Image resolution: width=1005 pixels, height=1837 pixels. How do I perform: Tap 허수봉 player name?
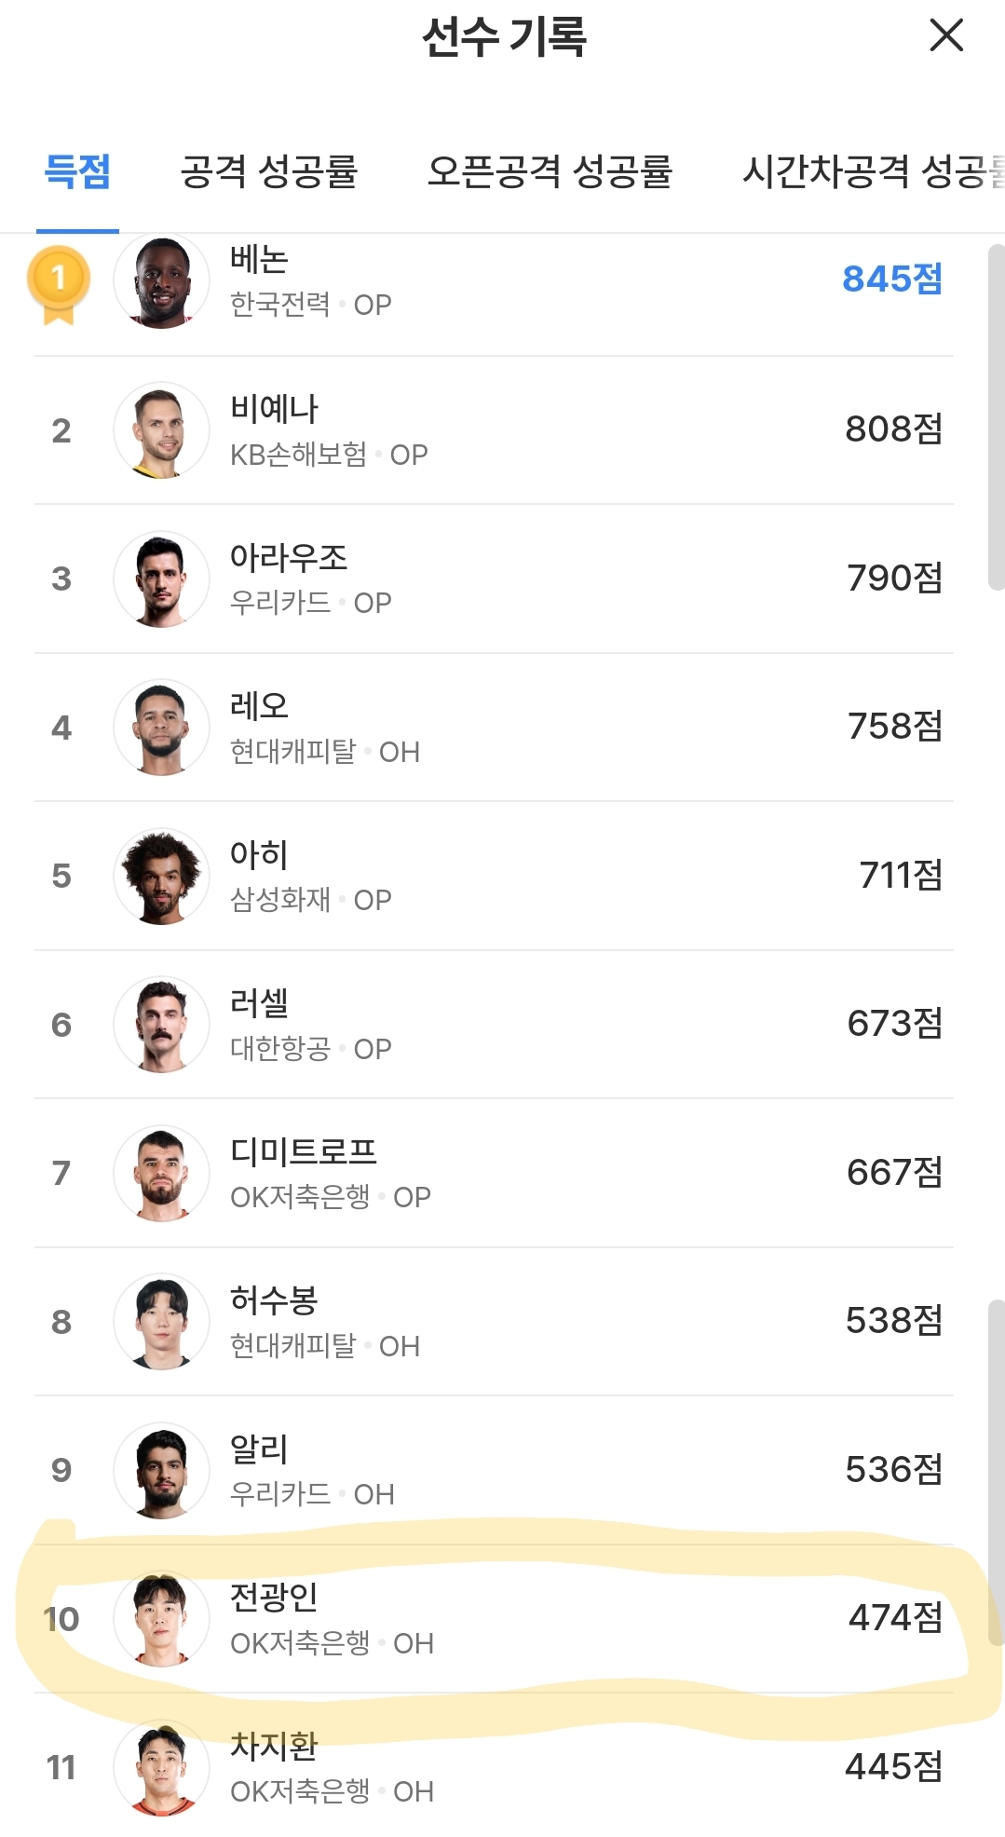click(x=274, y=1300)
